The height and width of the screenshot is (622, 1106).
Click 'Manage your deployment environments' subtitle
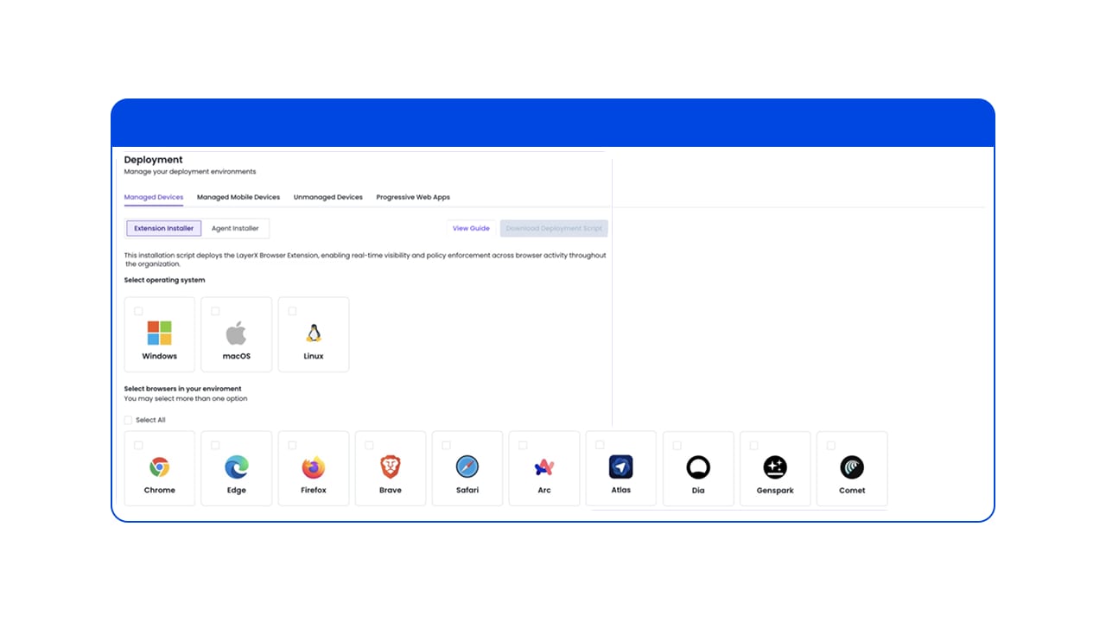190,172
